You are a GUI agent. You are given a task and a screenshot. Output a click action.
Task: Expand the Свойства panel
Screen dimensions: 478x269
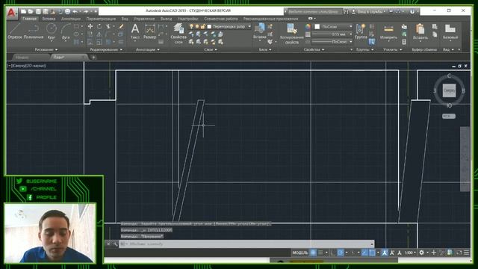pyautogui.click(x=314, y=49)
